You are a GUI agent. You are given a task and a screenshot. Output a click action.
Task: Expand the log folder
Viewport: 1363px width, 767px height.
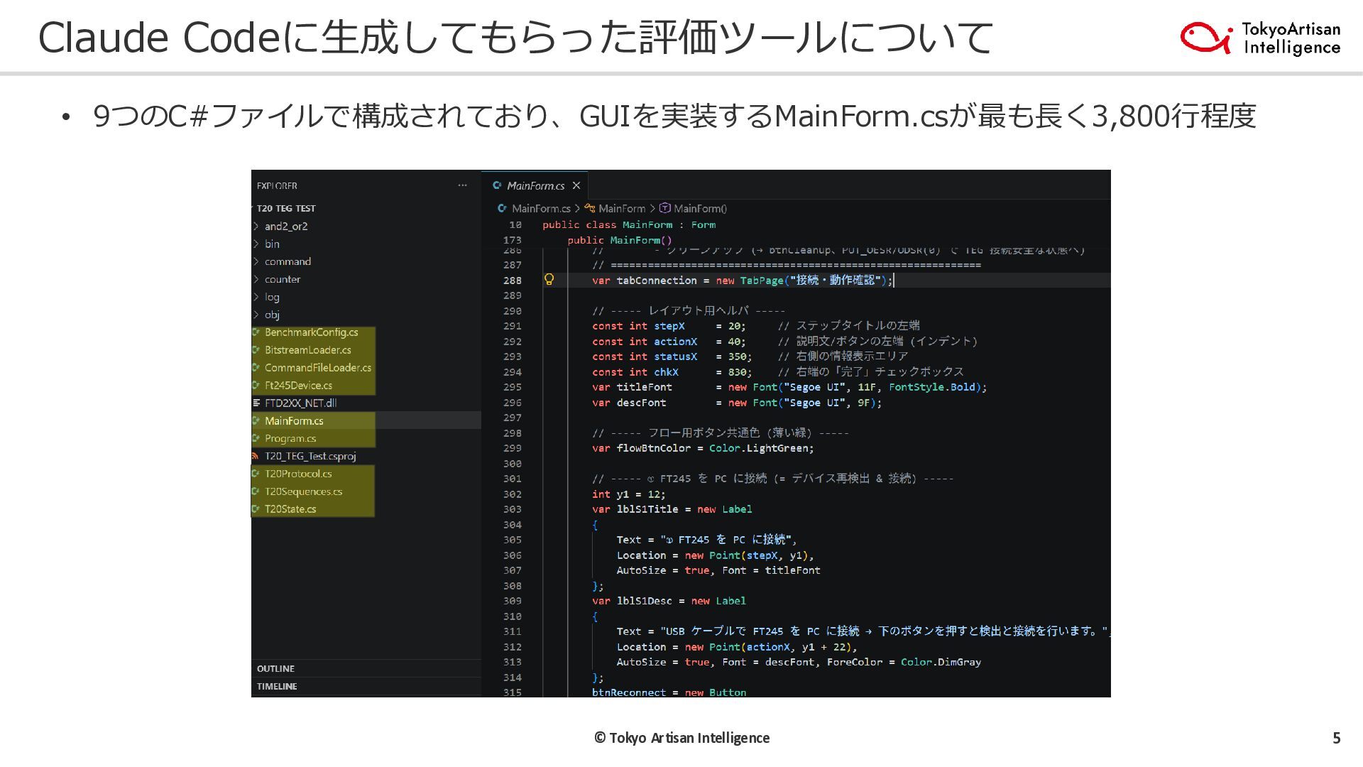(256, 298)
